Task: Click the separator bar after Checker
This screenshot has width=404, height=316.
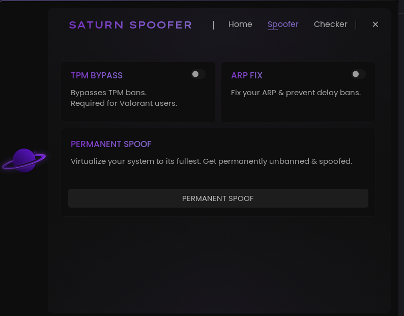Action: click(x=356, y=25)
